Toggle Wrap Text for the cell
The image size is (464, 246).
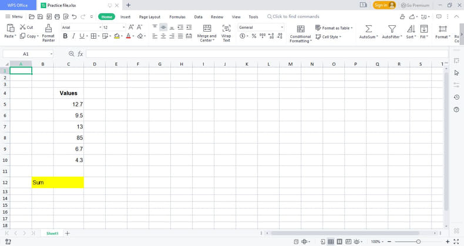tap(226, 33)
